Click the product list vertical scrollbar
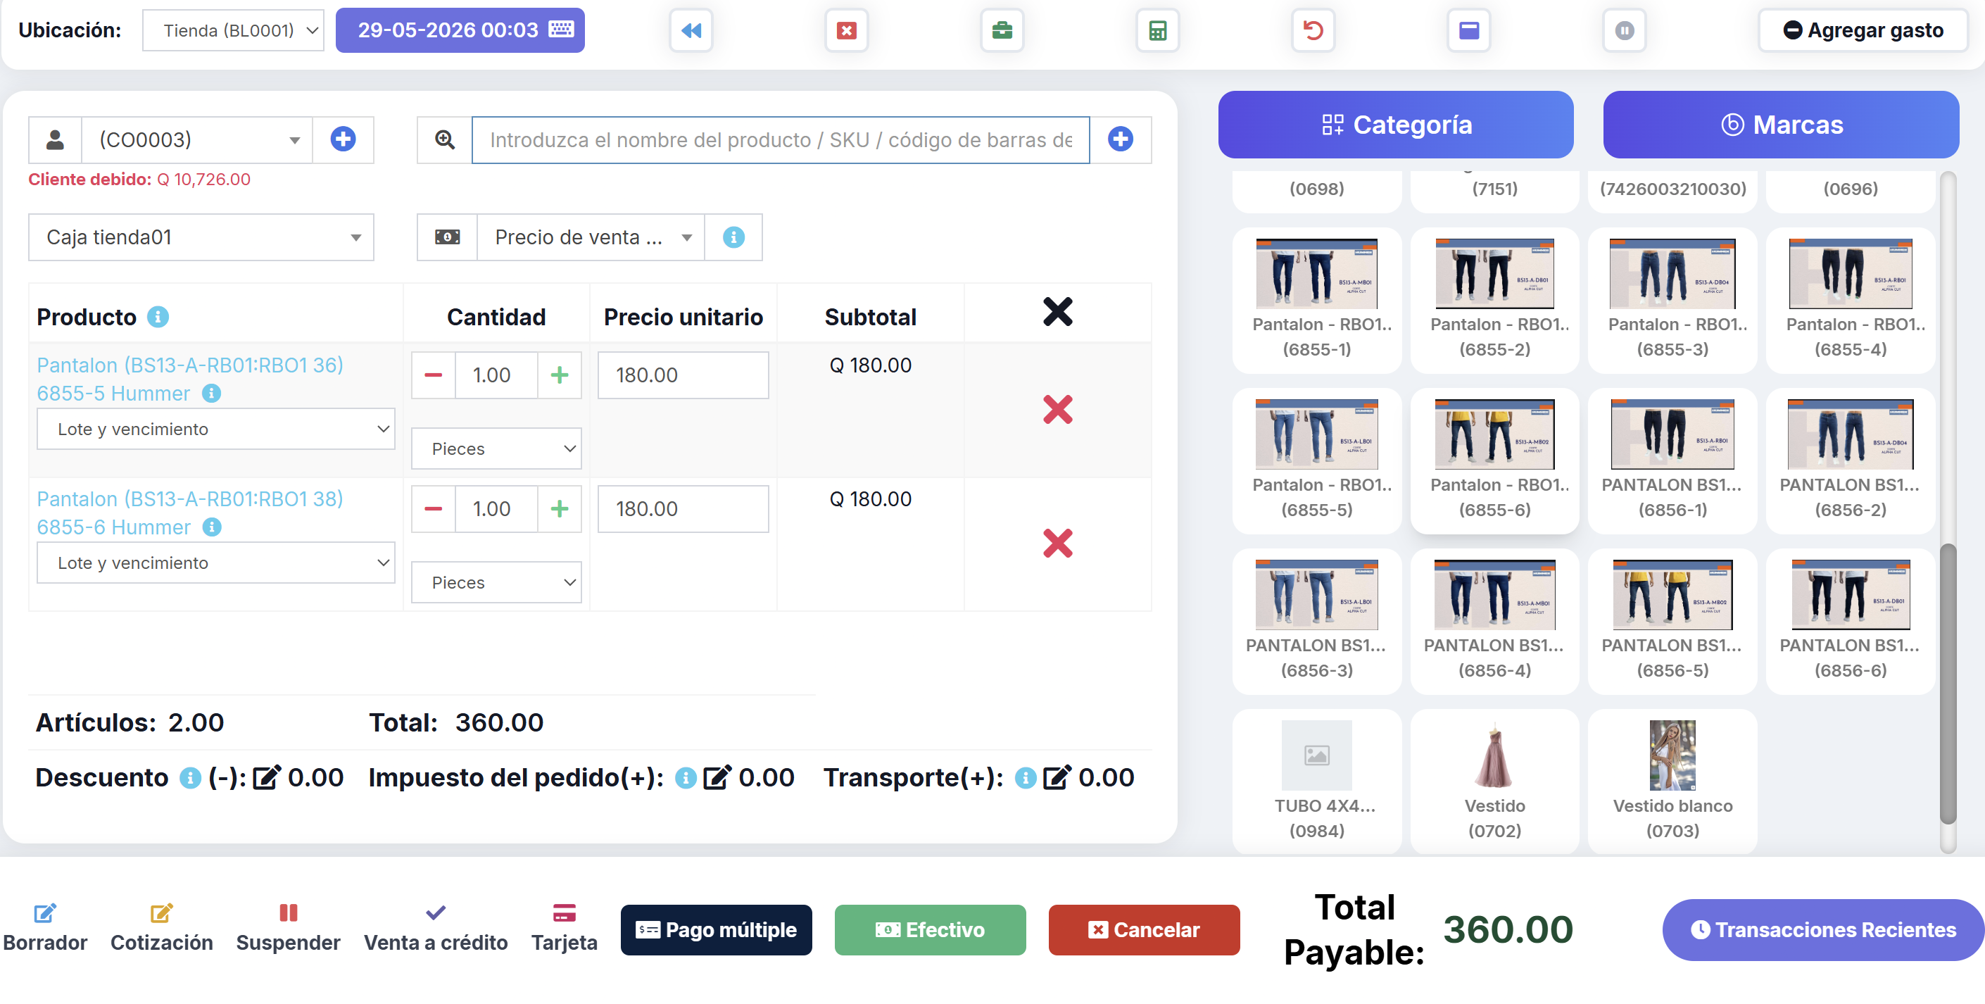 click(x=1947, y=684)
